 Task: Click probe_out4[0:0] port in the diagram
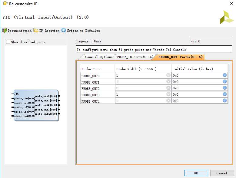click(46, 114)
